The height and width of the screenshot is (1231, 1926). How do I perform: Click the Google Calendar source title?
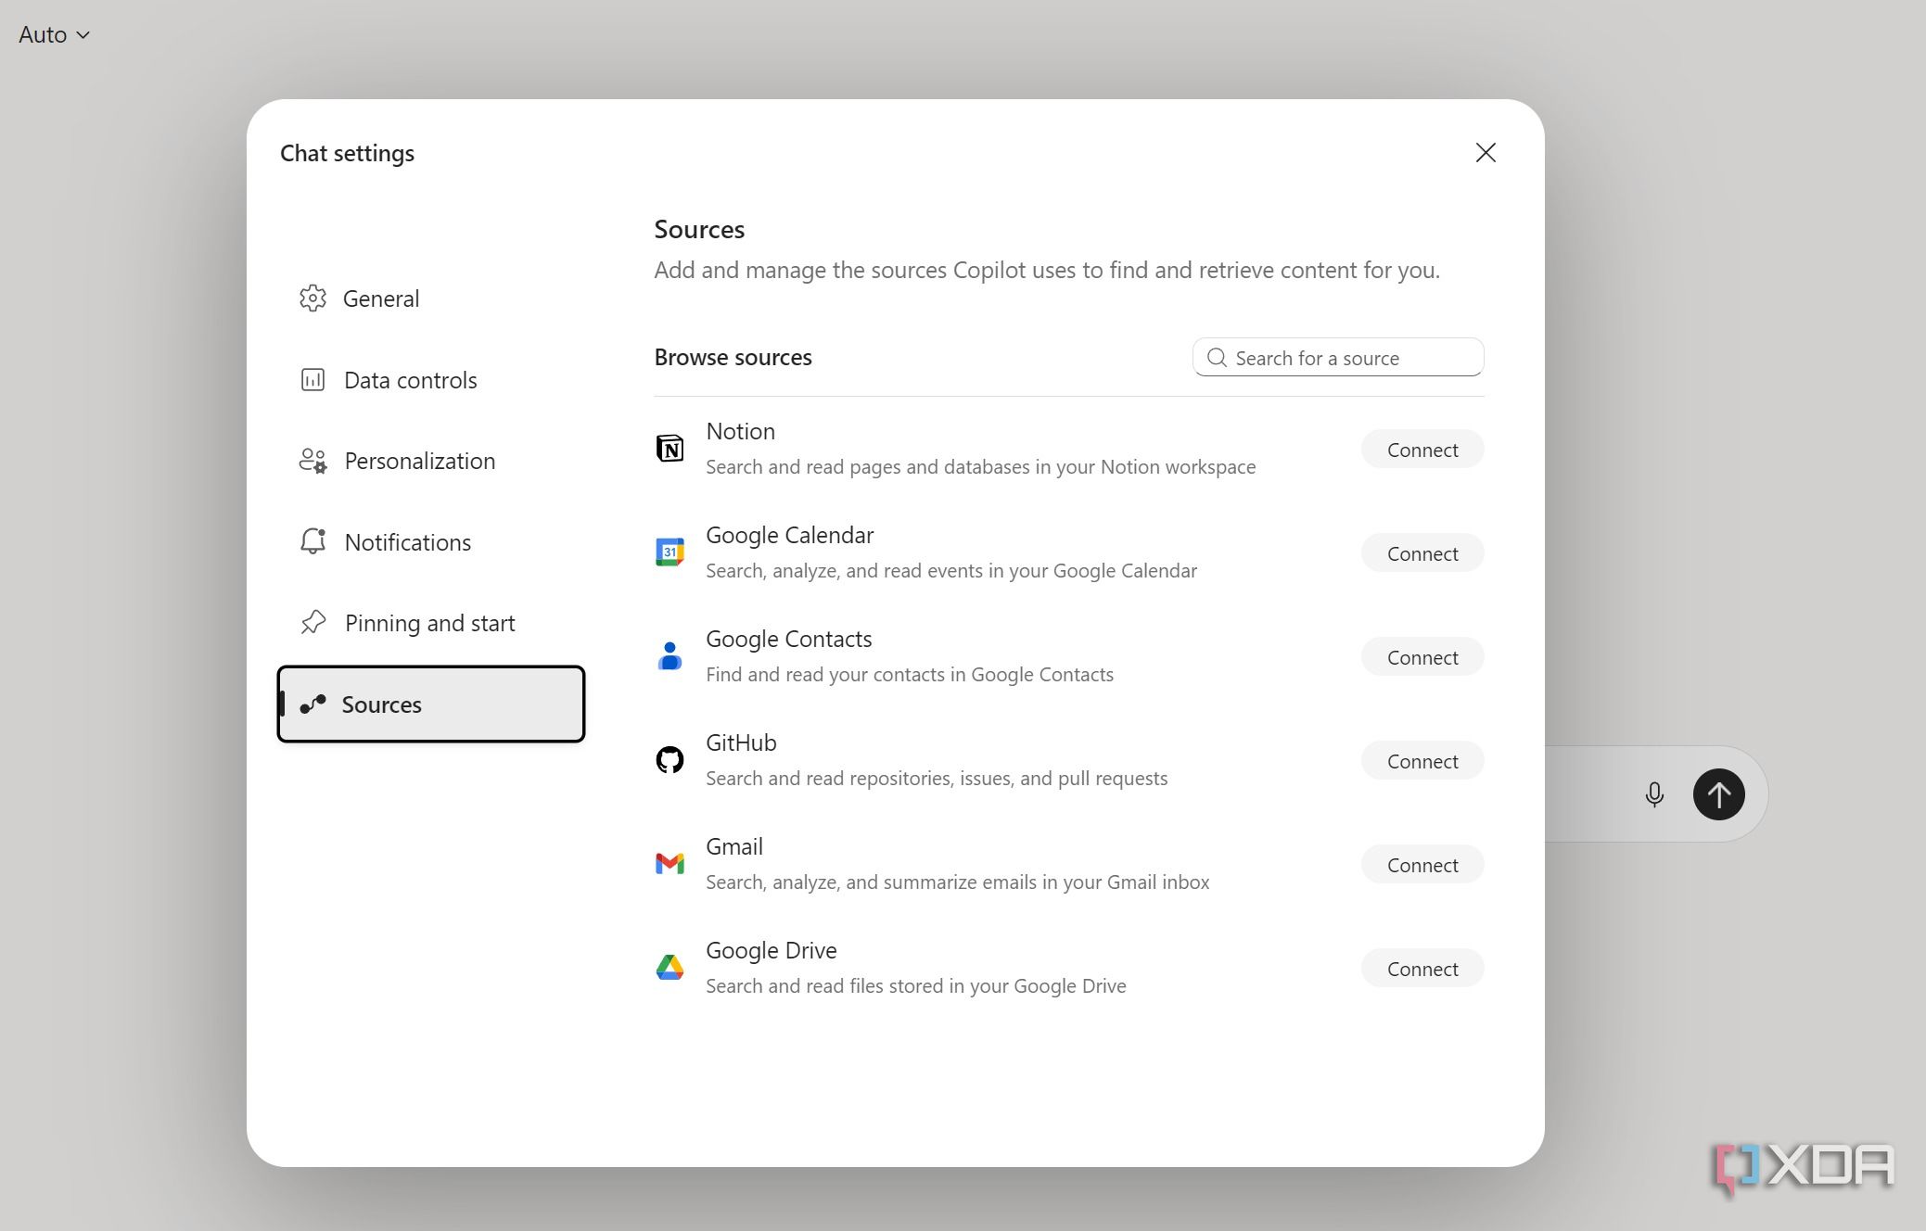coord(789,535)
